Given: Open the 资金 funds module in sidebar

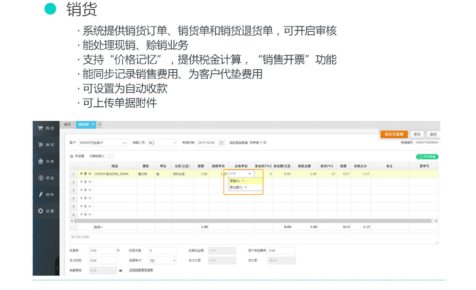Looking at the screenshot, I should click(x=47, y=178).
